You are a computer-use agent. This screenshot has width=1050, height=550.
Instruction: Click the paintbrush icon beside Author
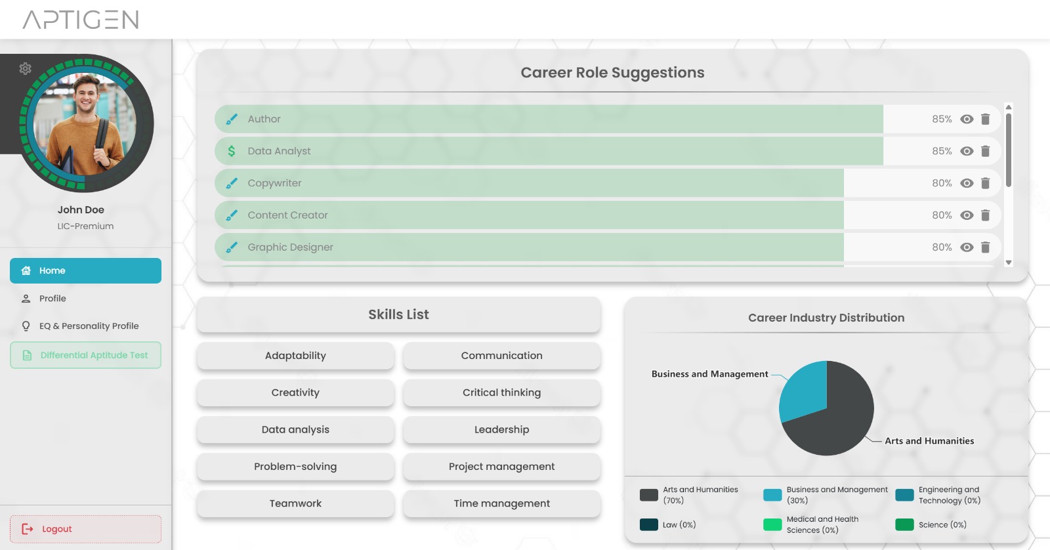tap(232, 119)
